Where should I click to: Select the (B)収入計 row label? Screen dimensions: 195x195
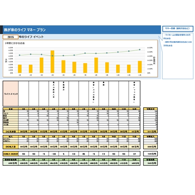pos(11,147)
